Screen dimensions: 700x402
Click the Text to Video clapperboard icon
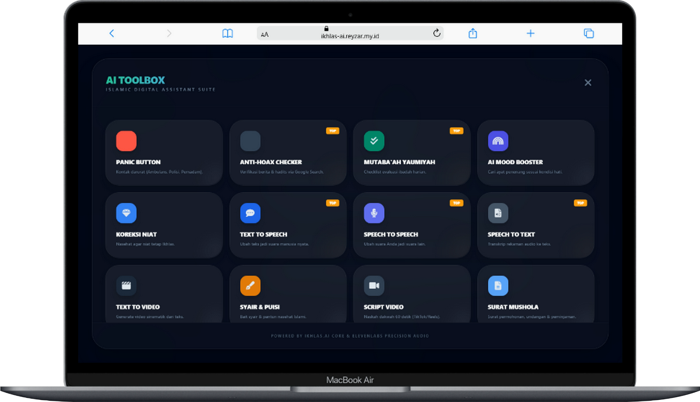pyautogui.click(x=126, y=286)
